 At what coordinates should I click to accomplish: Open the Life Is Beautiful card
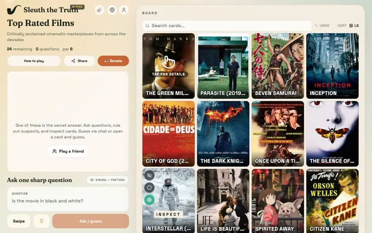pyautogui.click(x=223, y=201)
